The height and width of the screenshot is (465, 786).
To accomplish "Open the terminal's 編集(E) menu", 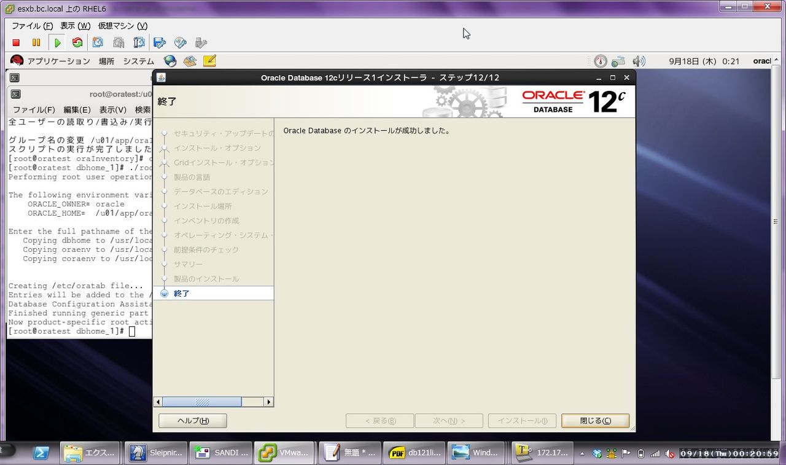I will point(77,109).
